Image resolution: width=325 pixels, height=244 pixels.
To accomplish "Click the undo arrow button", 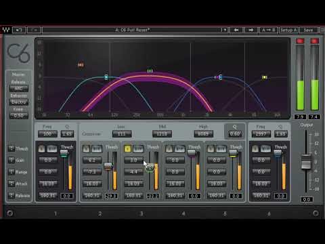I will 19,30.
